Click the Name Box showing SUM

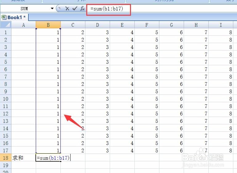[x=25, y=9]
